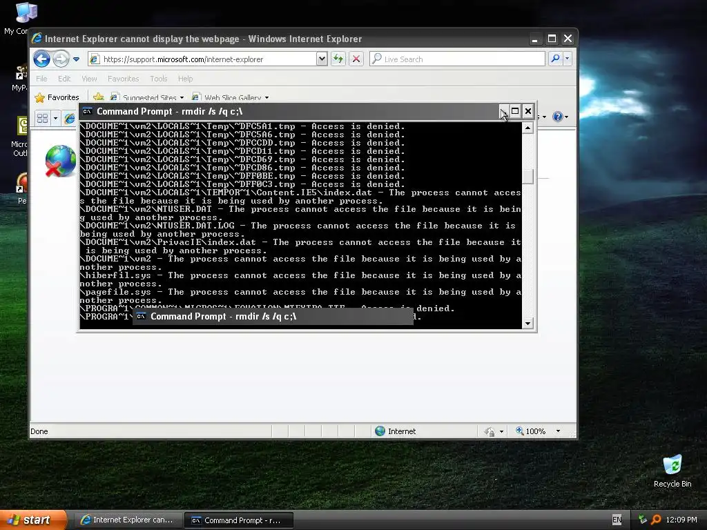Open Favorites center with star button

57,97
